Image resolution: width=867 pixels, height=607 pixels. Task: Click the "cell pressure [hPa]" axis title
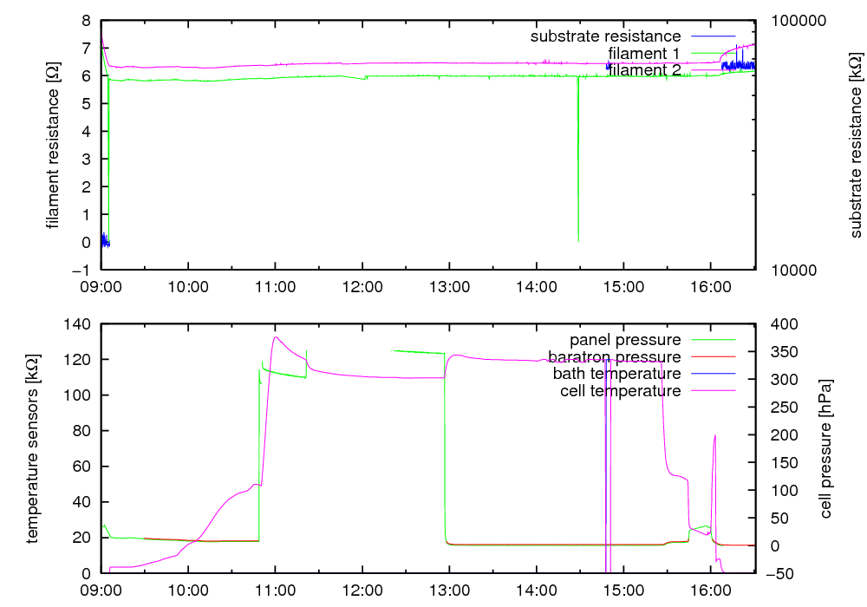(x=825, y=448)
